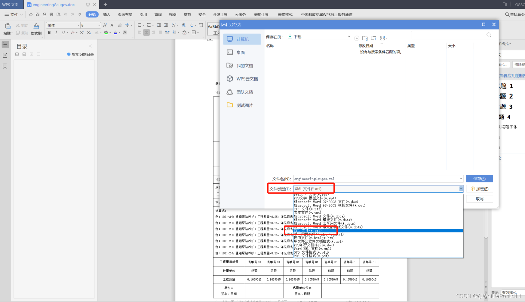Create a new folder in save dialog

(x=373, y=38)
